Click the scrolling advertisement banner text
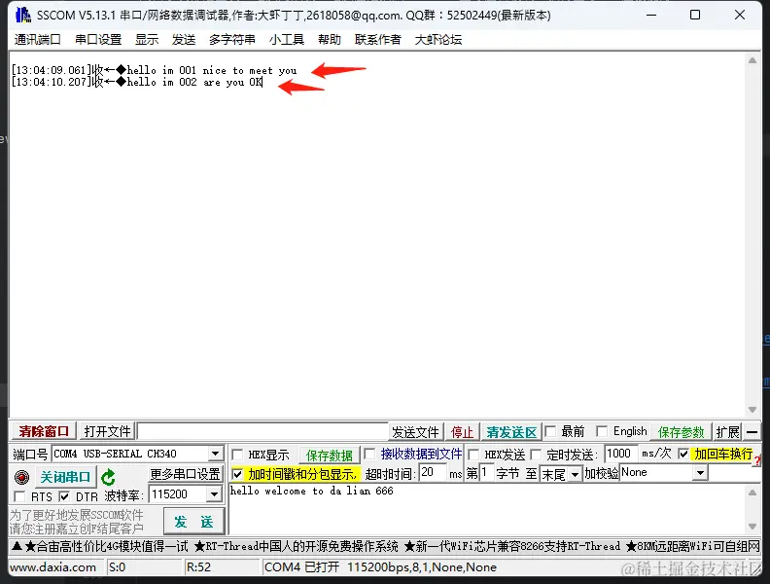Image resolution: width=770 pixels, height=584 pixels. coord(386,546)
